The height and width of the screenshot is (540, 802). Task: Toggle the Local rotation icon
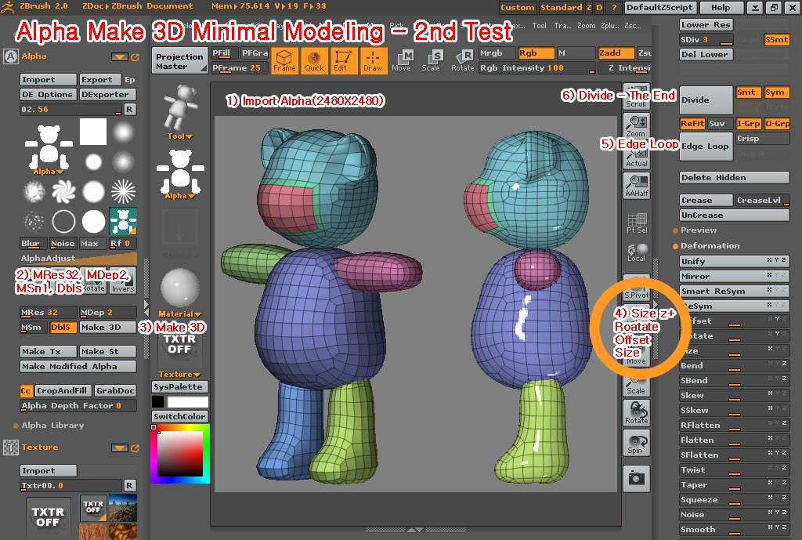pos(636,252)
